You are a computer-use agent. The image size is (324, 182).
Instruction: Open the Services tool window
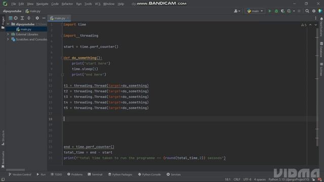(174, 174)
